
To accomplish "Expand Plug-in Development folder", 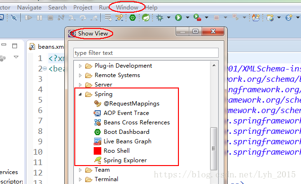I will click(x=80, y=66).
